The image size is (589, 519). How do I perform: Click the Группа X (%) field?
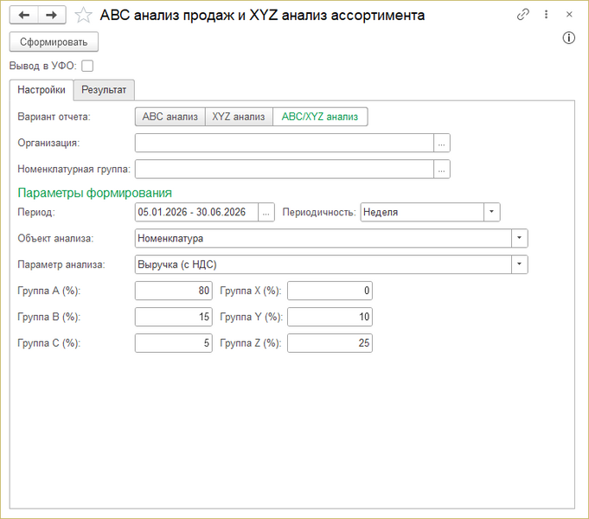330,291
